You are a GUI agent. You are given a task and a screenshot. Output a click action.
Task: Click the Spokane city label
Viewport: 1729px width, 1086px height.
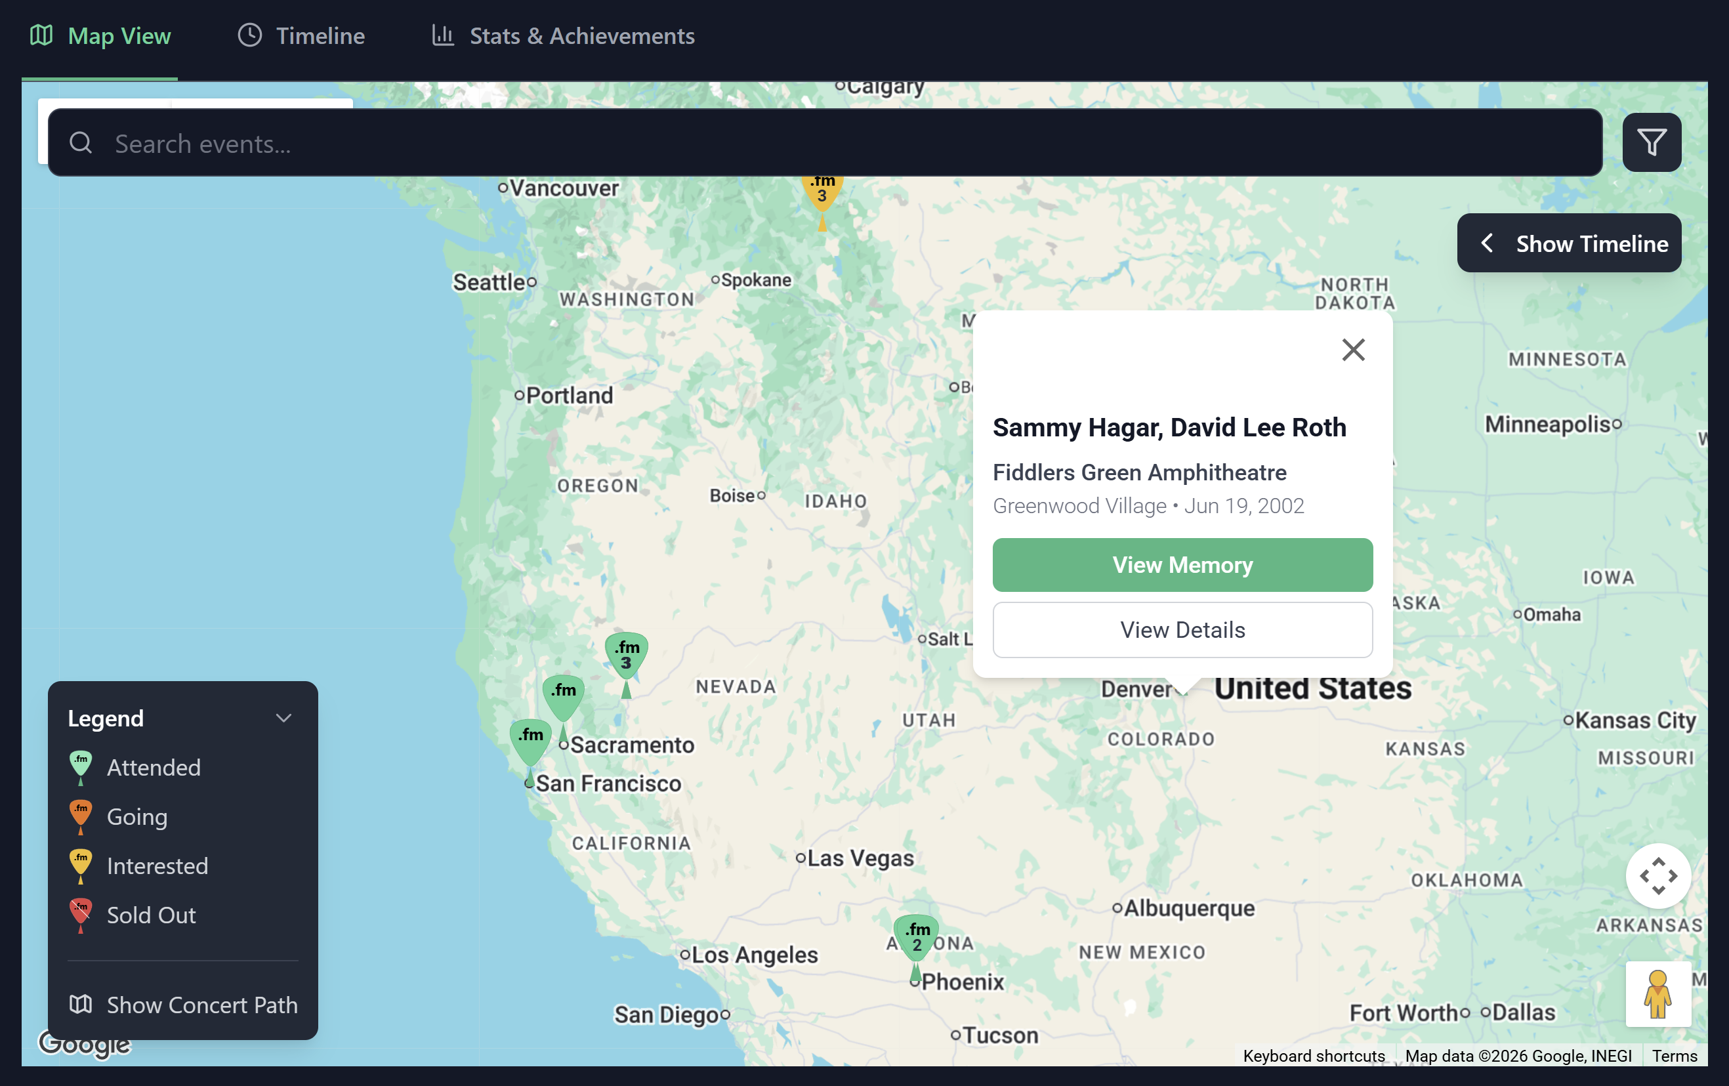coord(755,280)
